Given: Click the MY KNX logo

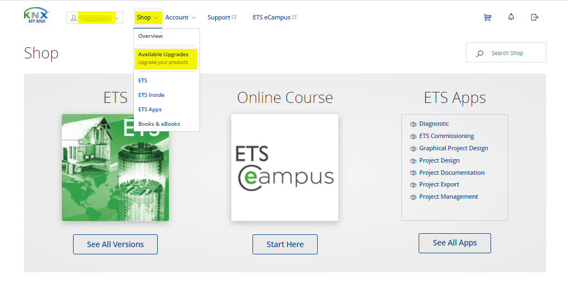Looking at the screenshot, I should tap(37, 16).
